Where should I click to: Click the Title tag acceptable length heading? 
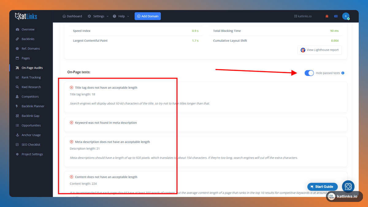[x=106, y=88]
